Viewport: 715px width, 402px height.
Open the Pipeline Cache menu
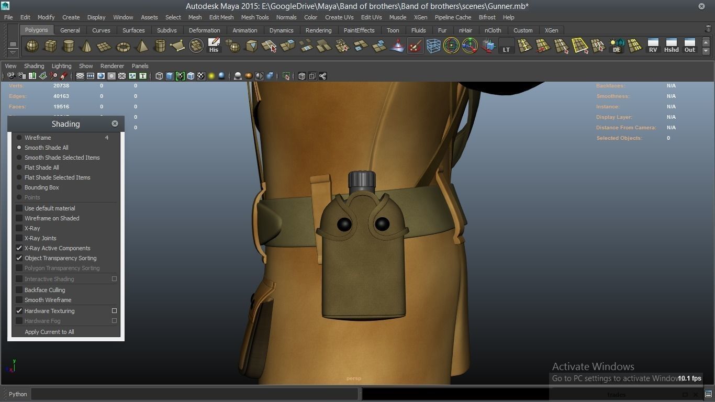tap(453, 17)
